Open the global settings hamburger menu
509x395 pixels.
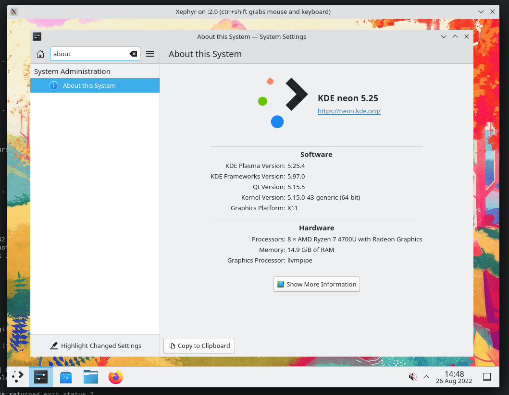pos(150,53)
